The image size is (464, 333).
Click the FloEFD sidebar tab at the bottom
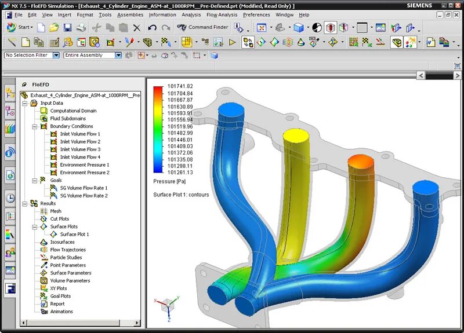point(10,288)
